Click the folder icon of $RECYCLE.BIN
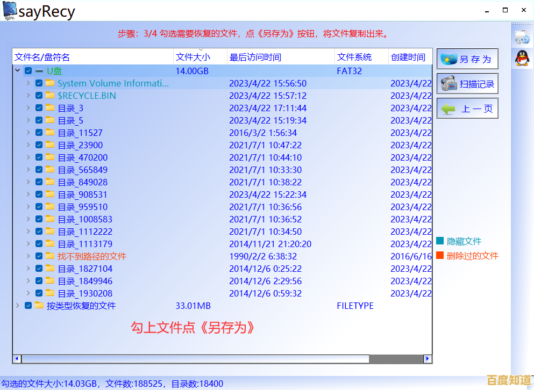The width and height of the screenshot is (534, 390). [50, 96]
